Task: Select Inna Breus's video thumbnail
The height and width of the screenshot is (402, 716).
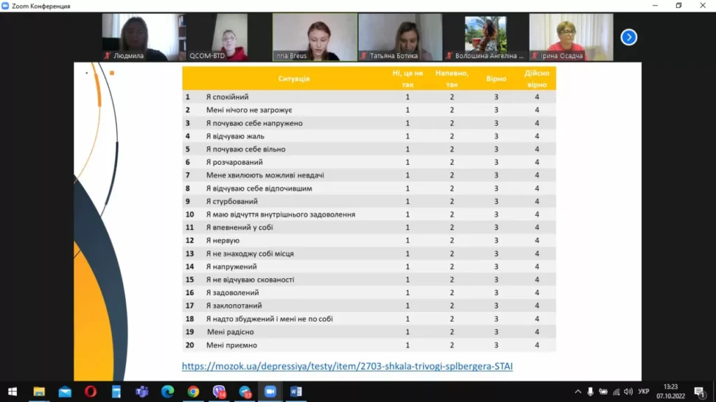Action: coord(315,37)
